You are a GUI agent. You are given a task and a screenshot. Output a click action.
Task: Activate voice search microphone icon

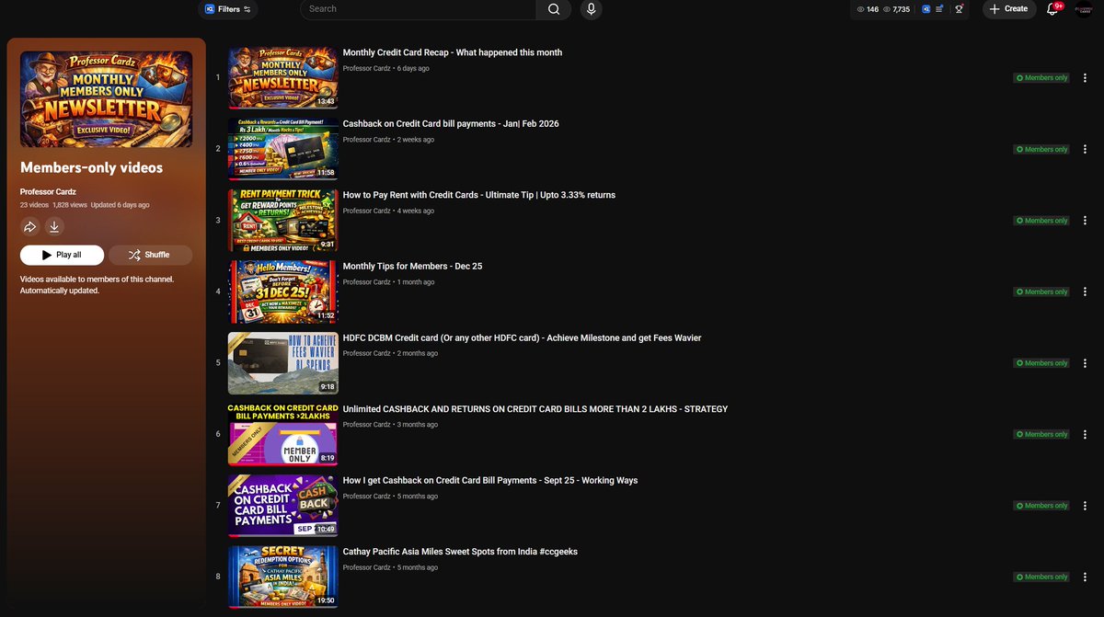point(591,9)
